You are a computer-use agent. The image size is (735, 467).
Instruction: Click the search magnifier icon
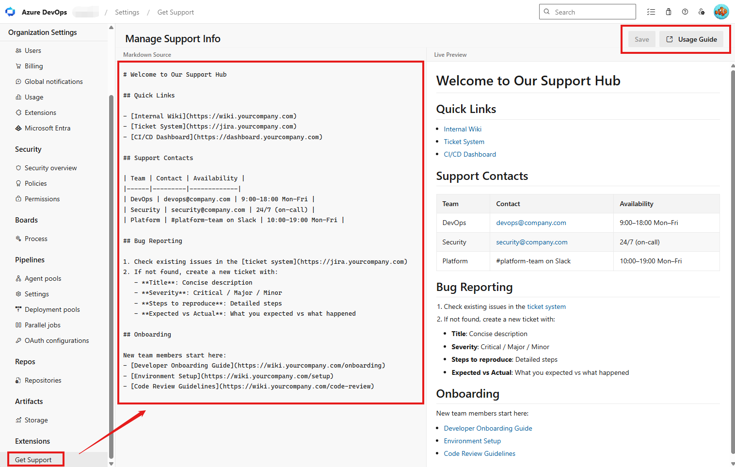(547, 12)
